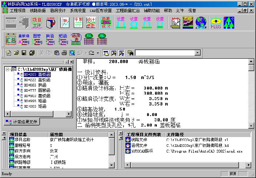This screenshot has height=178, width=256.
Task: Click the third 设置 arch culvert icon
Action: pos(147,22)
